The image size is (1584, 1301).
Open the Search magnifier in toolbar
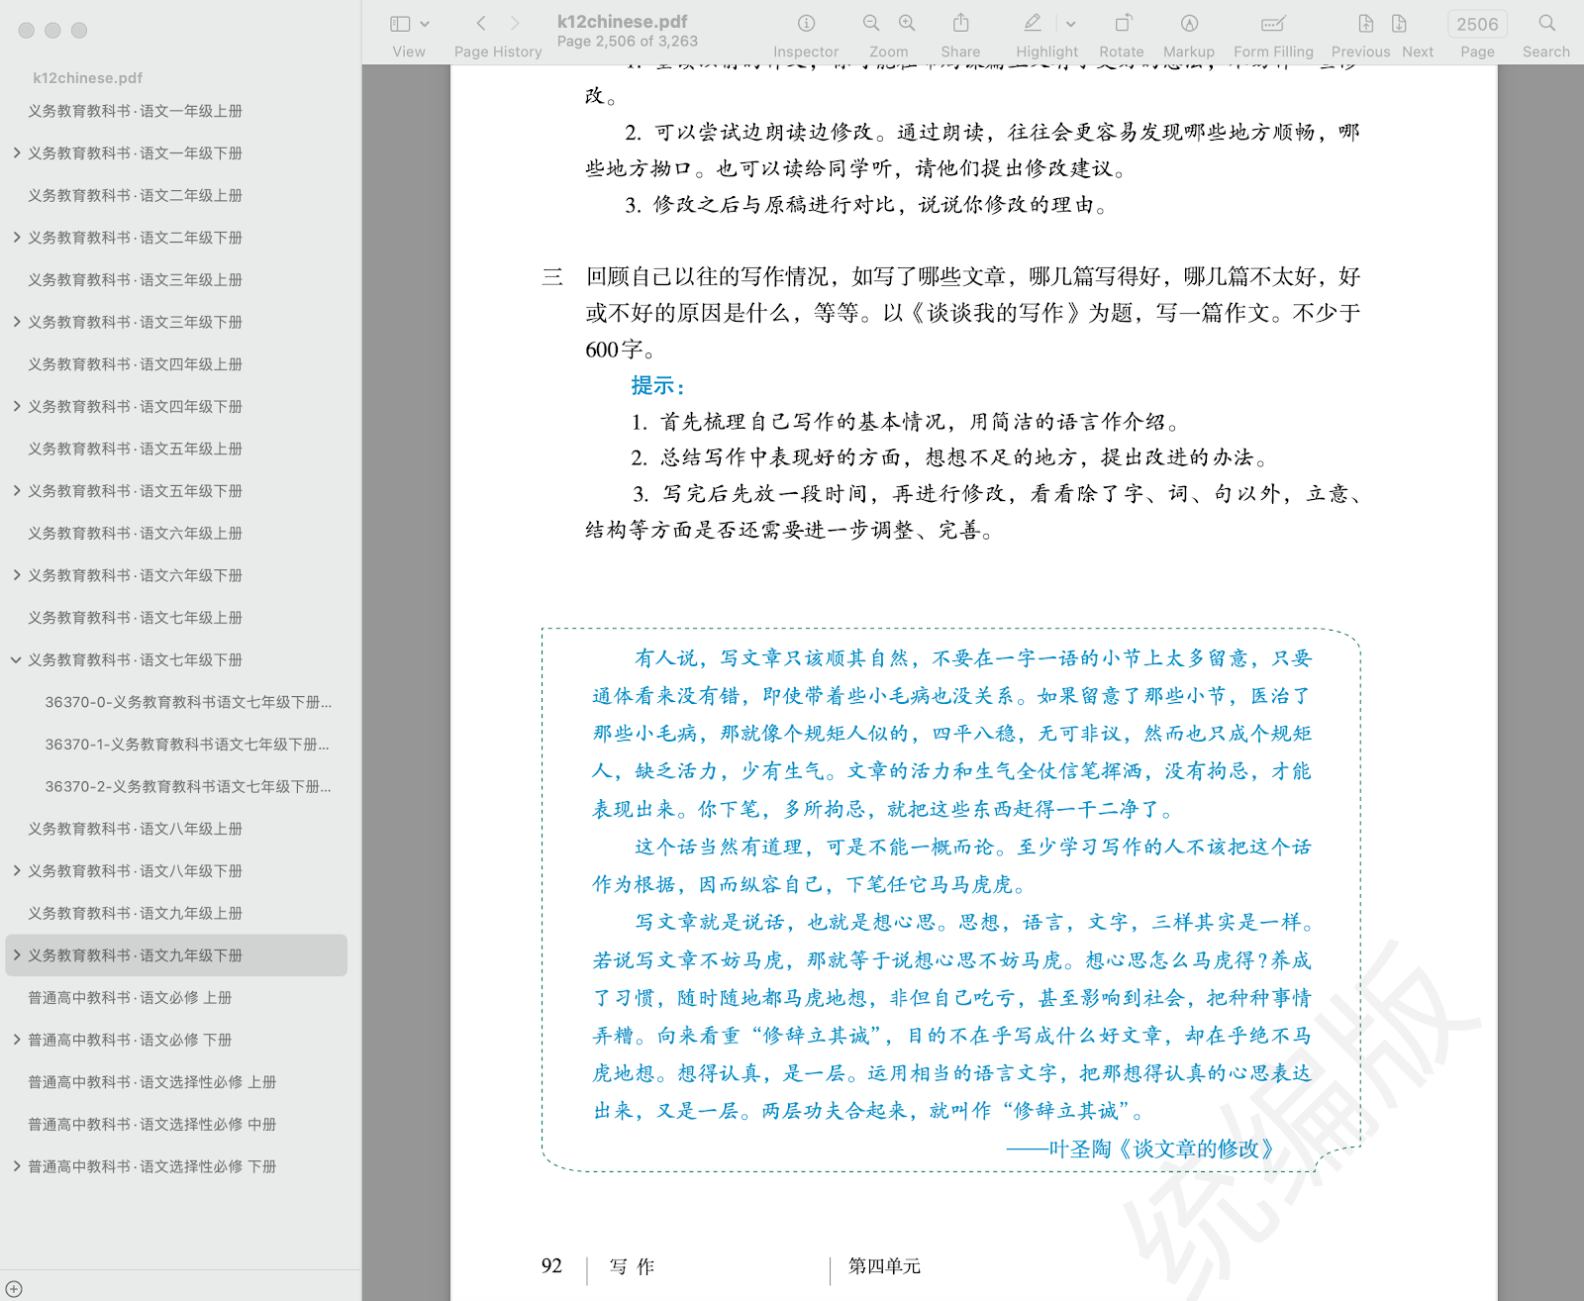click(1546, 24)
